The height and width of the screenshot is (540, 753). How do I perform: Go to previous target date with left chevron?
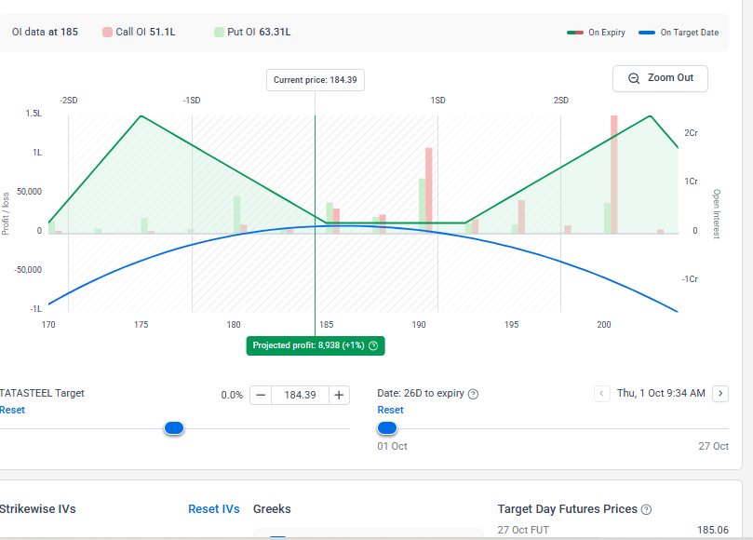pyautogui.click(x=601, y=394)
